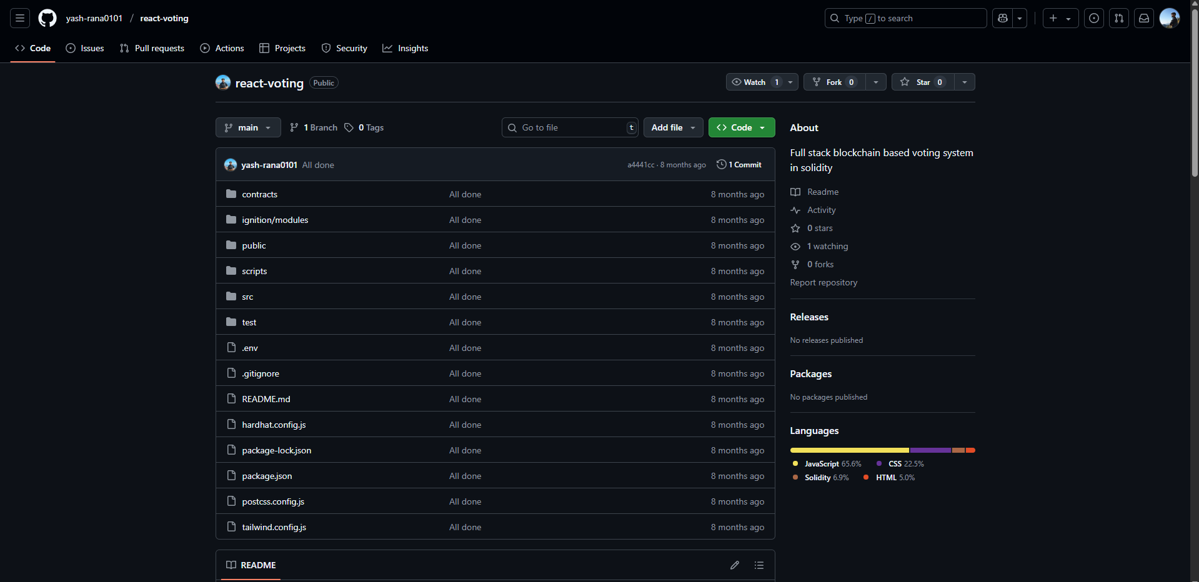This screenshot has width=1199, height=582.
Task: Click the Type / to search field
Action: 906,18
